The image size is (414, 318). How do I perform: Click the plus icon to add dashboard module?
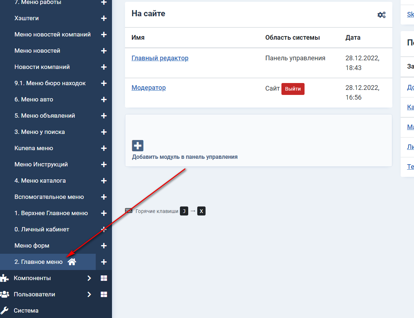(x=138, y=146)
